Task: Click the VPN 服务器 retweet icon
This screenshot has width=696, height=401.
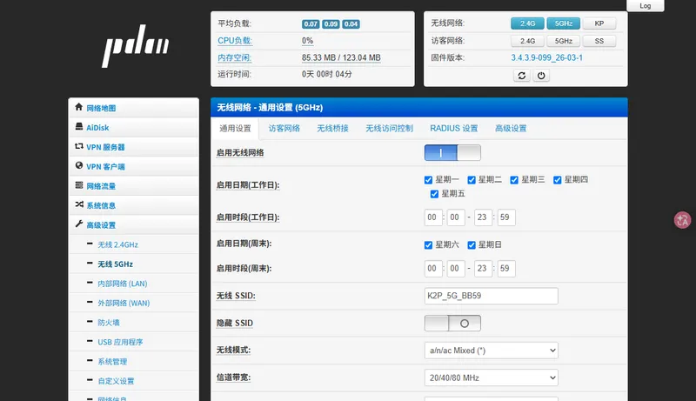Action: 79,146
